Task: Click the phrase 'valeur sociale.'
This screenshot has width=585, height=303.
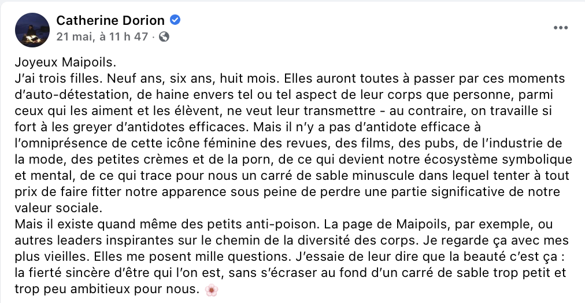Action: (x=58, y=208)
